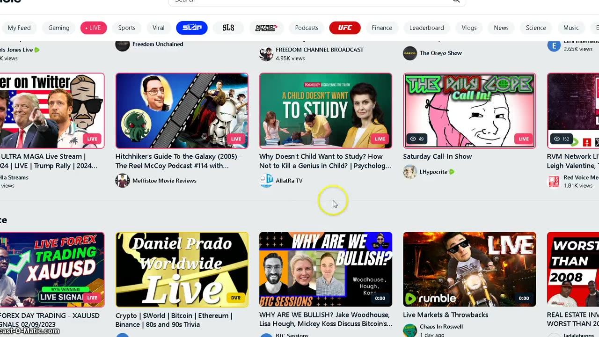599x337 pixels.
Task: Open Red Voice Media avatar
Action: [554, 181]
